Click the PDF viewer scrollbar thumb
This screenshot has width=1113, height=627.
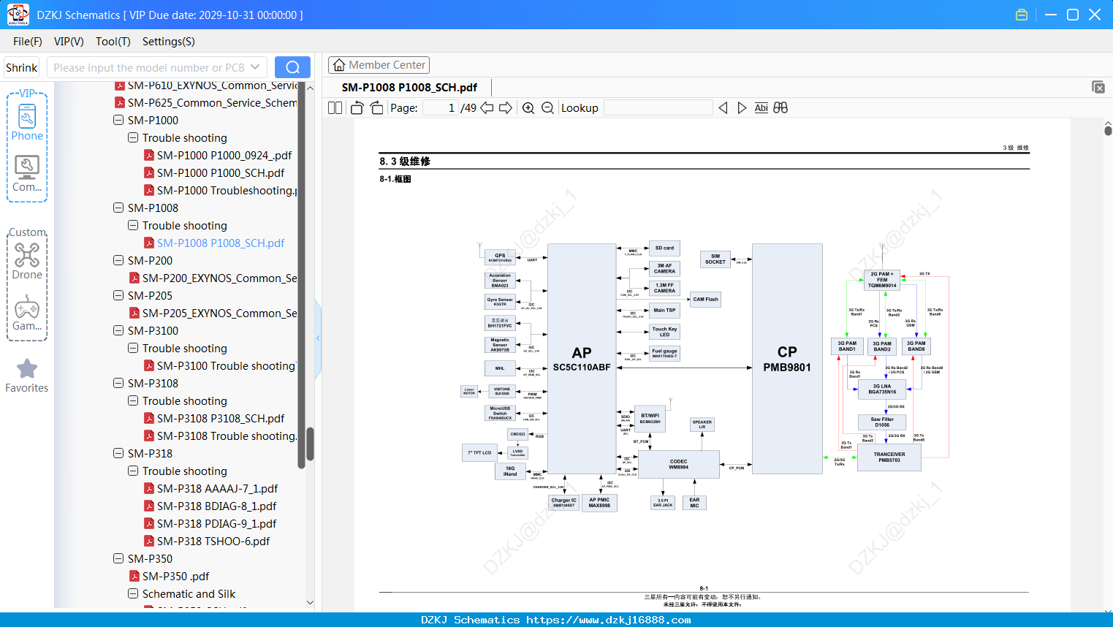(x=1108, y=131)
